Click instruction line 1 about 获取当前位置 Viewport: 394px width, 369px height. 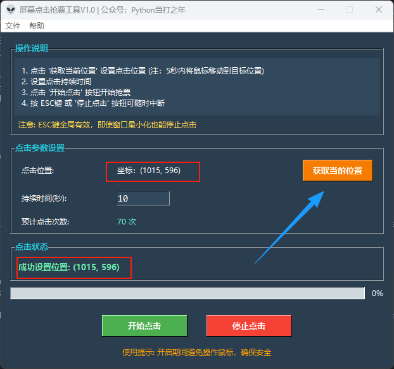(143, 71)
